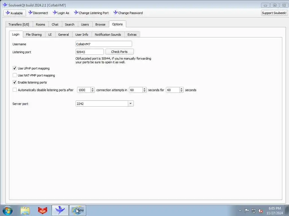The width and height of the screenshot is (289, 216).
Task: Open File Explorer from the taskbar
Action: 25,211
